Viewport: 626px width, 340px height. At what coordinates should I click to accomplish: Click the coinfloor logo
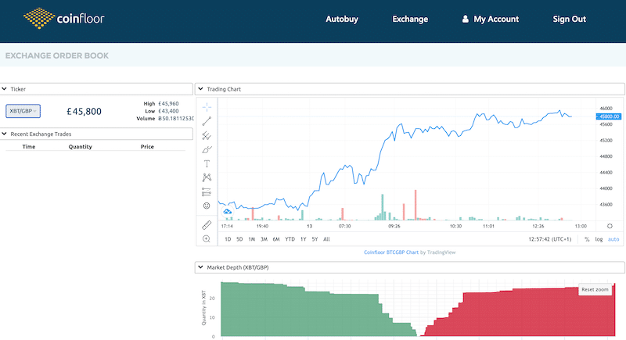(x=64, y=18)
